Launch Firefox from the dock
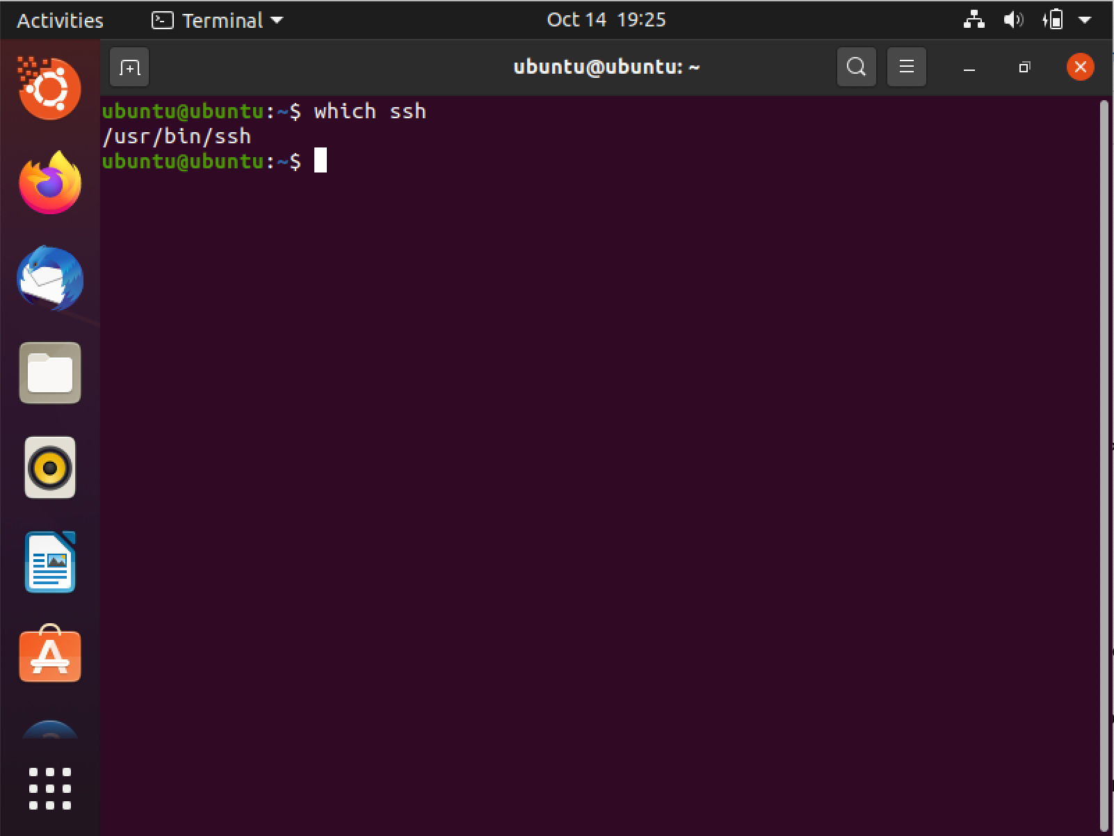 point(50,184)
